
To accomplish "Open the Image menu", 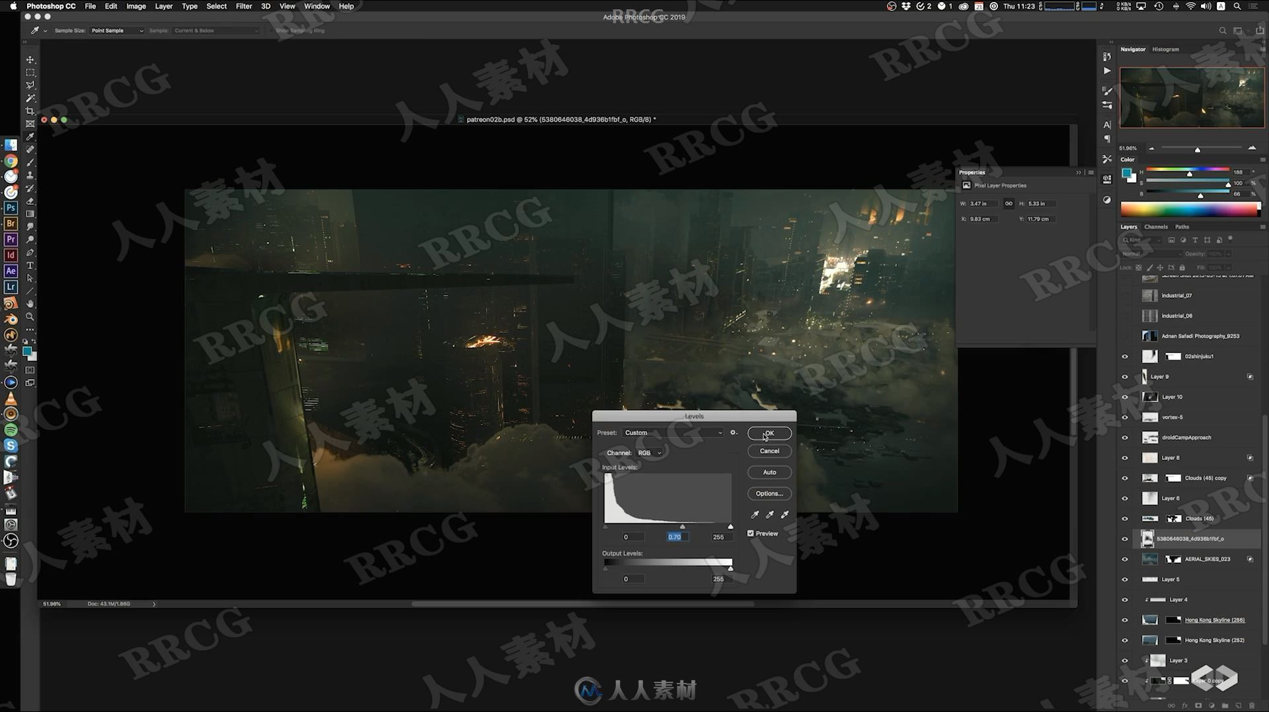I will click(135, 6).
